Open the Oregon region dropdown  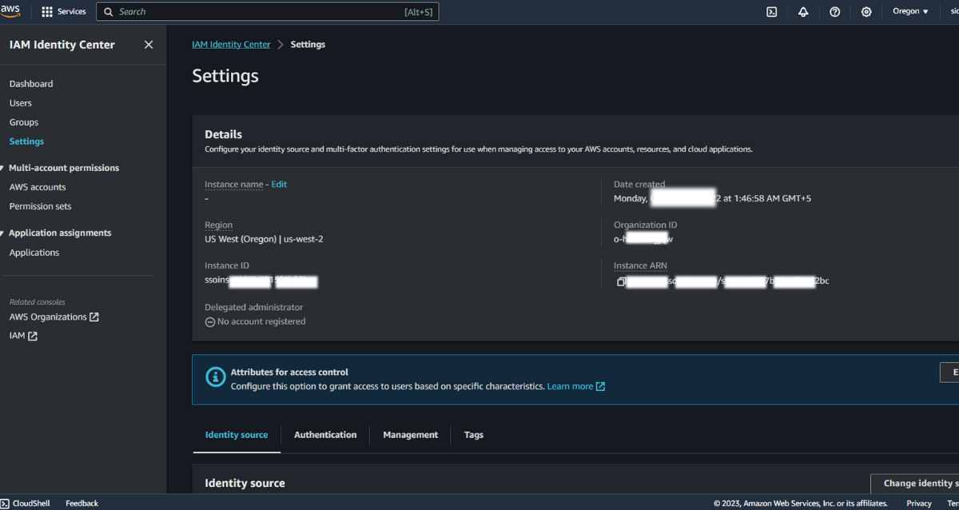coord(910,12)
